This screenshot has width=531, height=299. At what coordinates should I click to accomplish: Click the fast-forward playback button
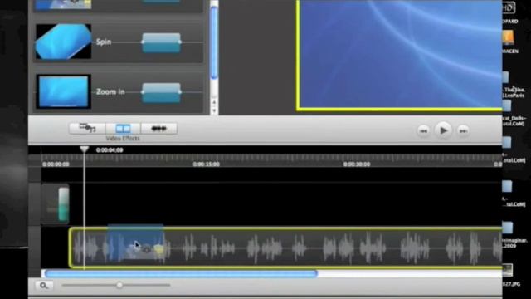(463, 131)
